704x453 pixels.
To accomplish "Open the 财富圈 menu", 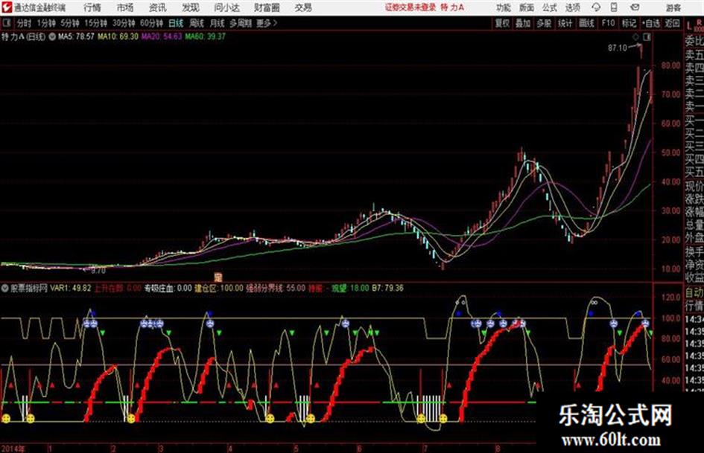I will point(267,7).
